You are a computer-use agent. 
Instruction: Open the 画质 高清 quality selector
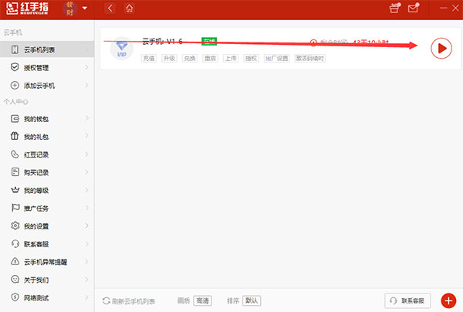pyautogui.click(x=202, y=300)
